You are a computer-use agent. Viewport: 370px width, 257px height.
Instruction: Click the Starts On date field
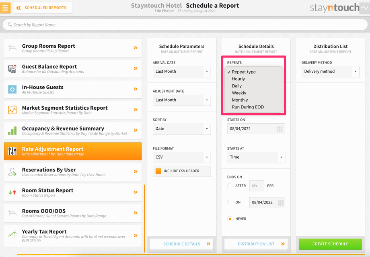[x=256, y=129]
